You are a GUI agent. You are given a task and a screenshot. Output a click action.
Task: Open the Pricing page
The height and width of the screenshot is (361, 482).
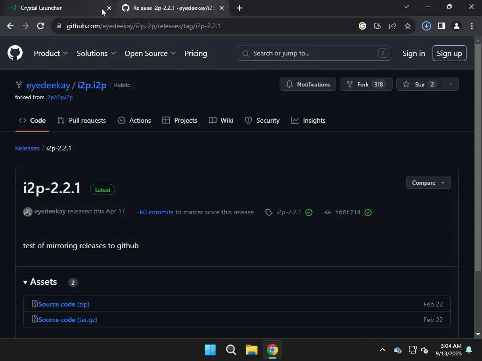pos(196,54)
